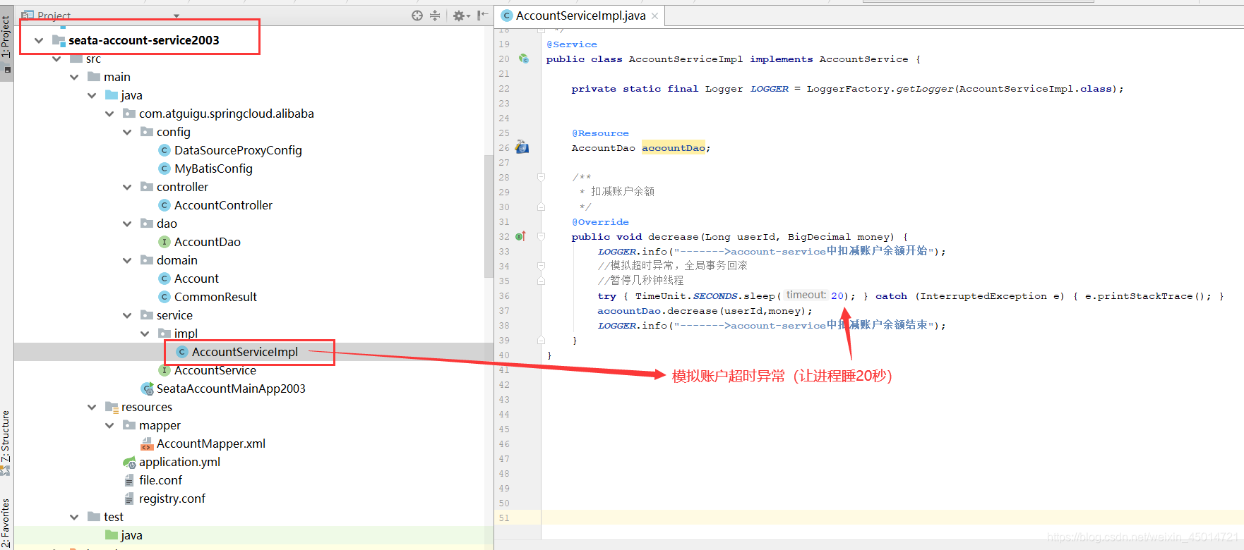Collapse the com.atguigu.springcloud.alibaba package

[x=109, y=114]
